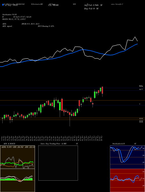Click the 'ADX signal:' label
The height and width of the screenshot is (192, 145).
point(7,26)
